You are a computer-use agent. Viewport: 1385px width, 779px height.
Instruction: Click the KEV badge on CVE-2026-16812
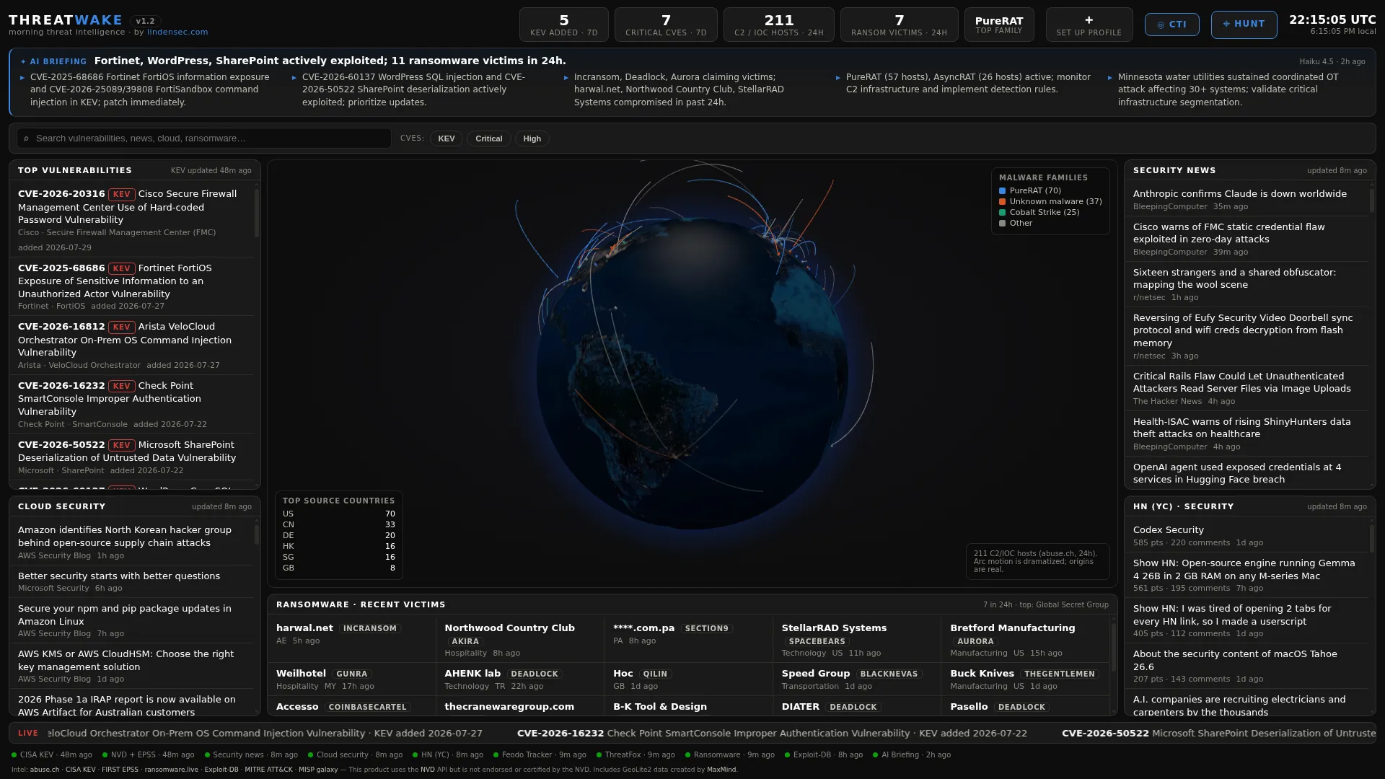coord(121,327)
